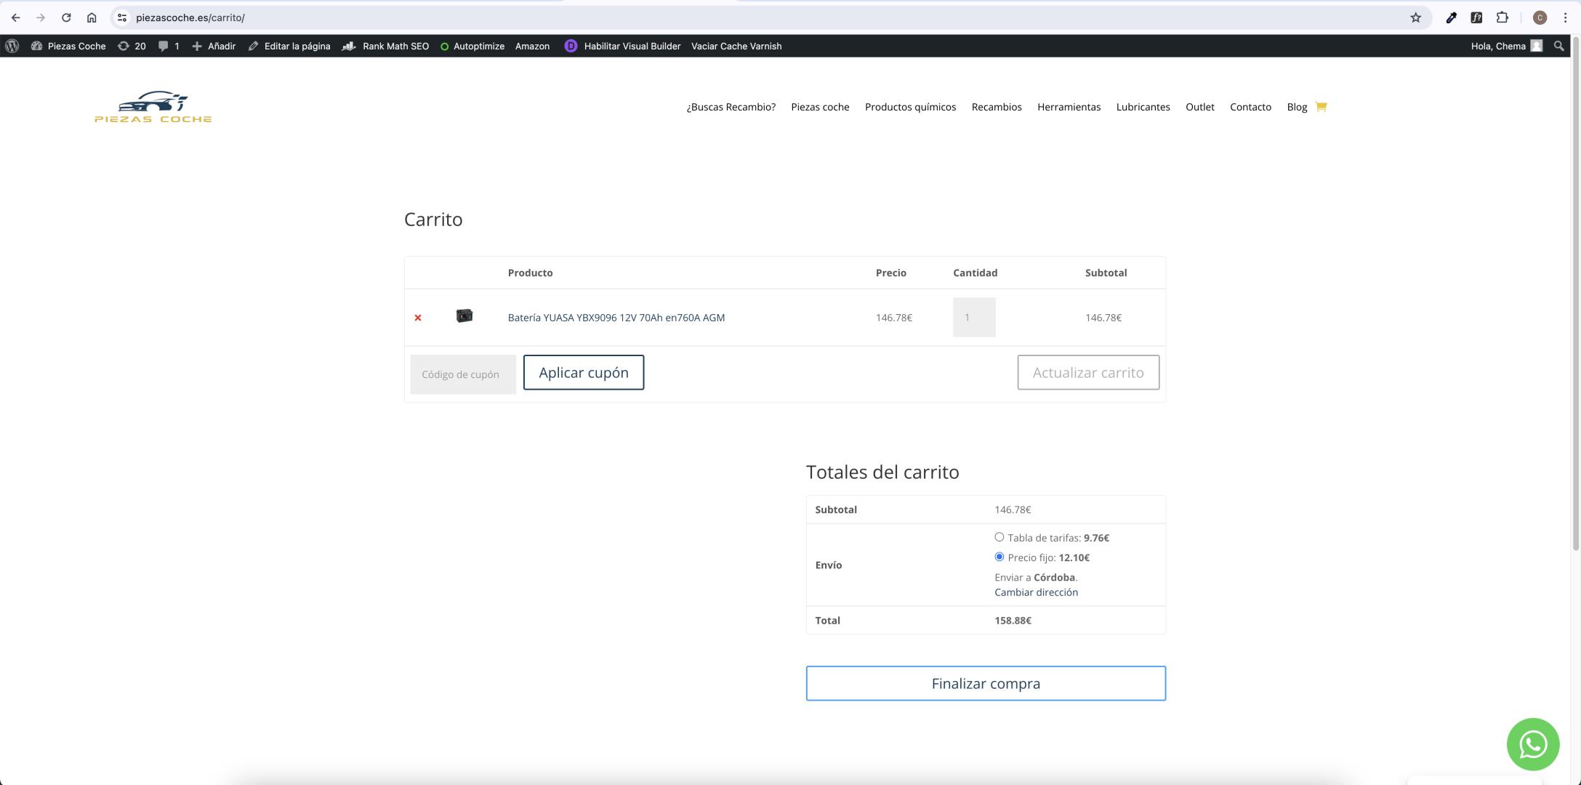The width and height of the screenshot is (1581, 785).
Task: Click Añadir in admin bar
Action: click(214, 46)
